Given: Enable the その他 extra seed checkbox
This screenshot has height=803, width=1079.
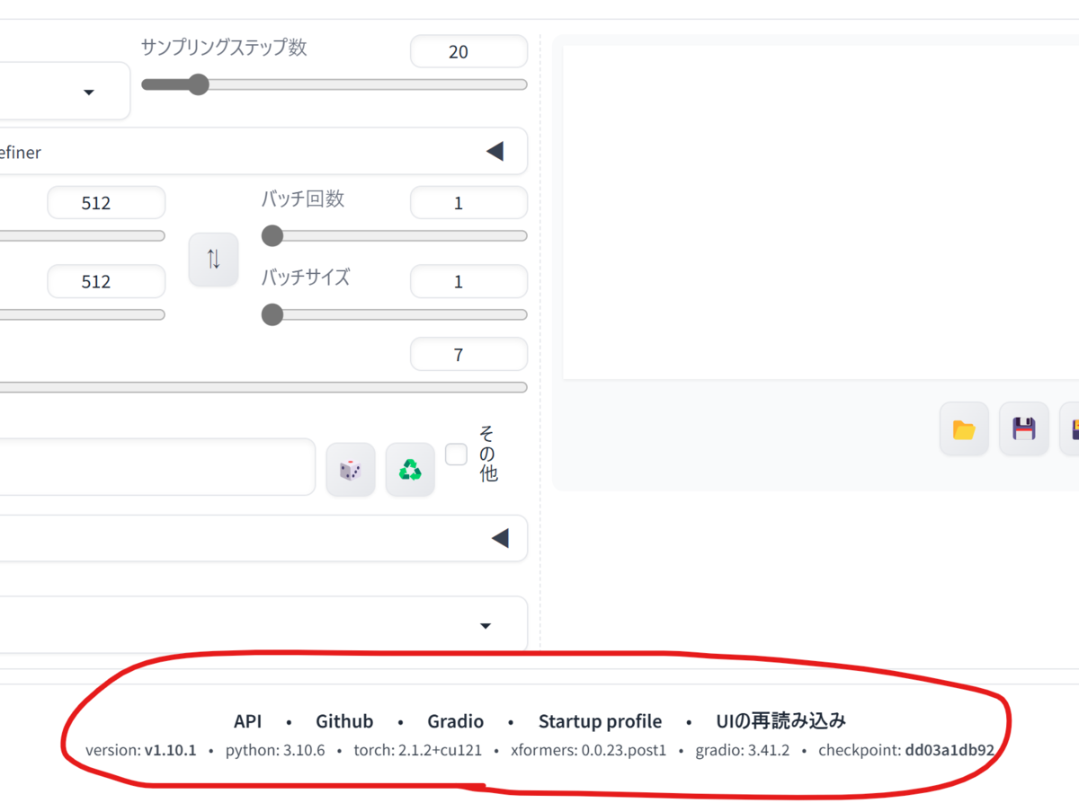Looking at the screenshot, I should point(456,454).
